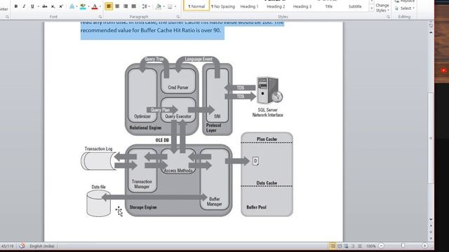Open Clipboard pane dialog launcher
The height and width of the screenshot is (252, 449).
7,17
